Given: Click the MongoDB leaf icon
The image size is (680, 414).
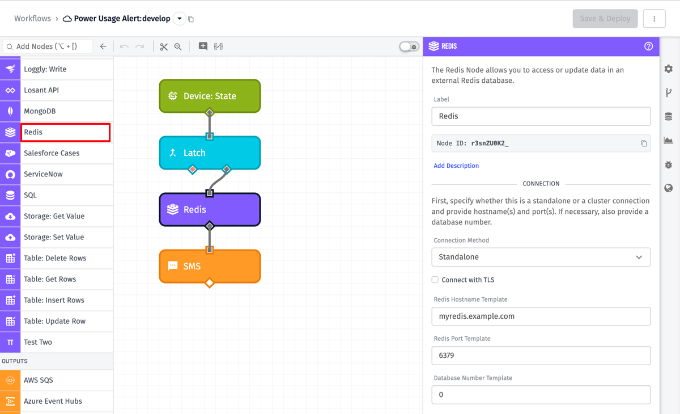Looking at the screenshot, I should point(10,111).
